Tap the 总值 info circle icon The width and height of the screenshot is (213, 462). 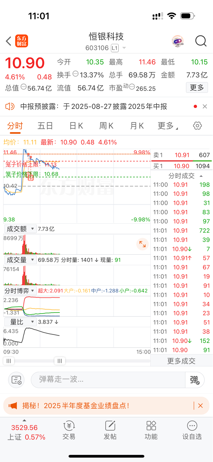(x=24, y=87)
